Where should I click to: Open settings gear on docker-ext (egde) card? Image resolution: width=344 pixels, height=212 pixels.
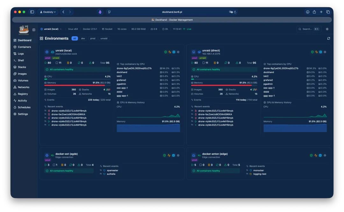178,156
